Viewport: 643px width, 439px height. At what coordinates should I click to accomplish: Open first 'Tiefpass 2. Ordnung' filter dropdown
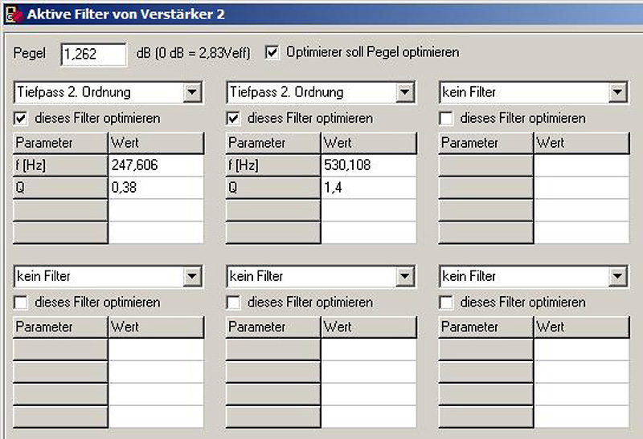192,92
